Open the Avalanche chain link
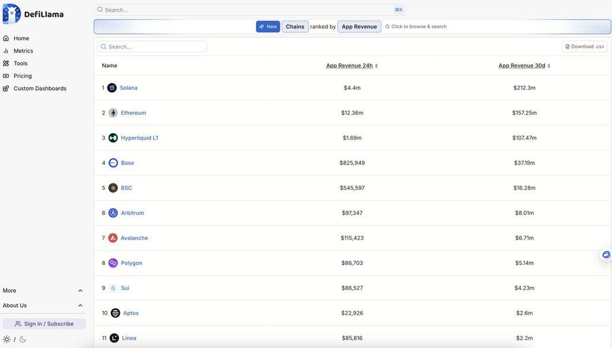This screenshot has height=348, width=612. pos(134,238)
